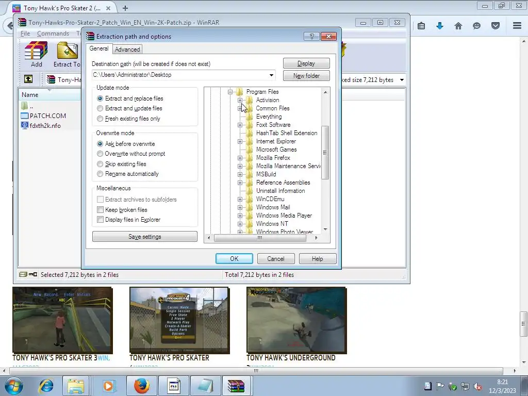Viewport: 528px width, 396px height.
Task: Click the up one level folder icon
Action: 28,79
